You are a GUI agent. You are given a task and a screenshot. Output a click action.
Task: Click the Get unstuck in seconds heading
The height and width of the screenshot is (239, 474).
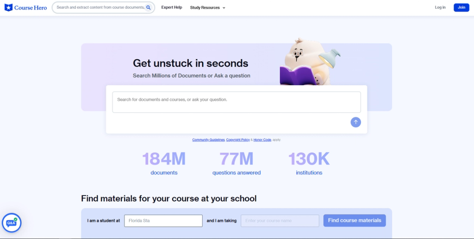click(x=190, y=63)
